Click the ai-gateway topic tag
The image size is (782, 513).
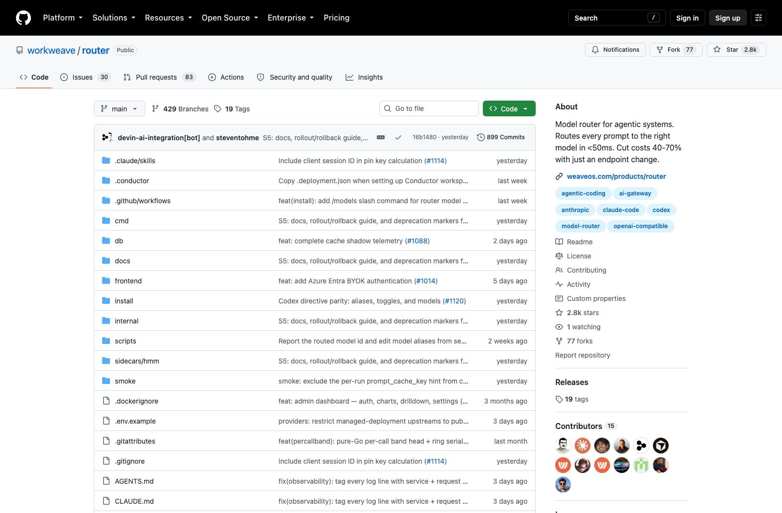[x=635, y=193]
